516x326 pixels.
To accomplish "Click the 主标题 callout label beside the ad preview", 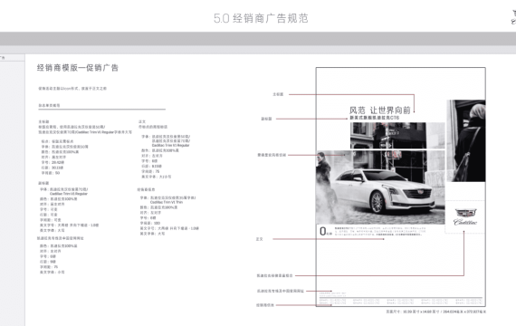I will pos(278,94).
